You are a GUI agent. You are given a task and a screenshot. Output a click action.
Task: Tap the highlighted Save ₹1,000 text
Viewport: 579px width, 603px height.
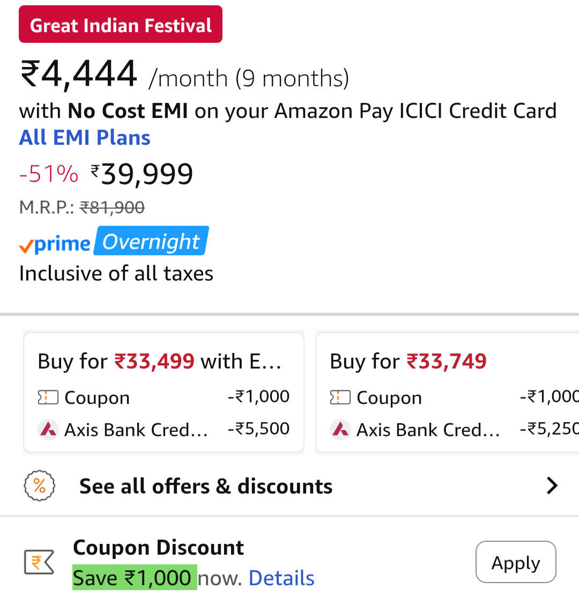(x=134, y=578)
